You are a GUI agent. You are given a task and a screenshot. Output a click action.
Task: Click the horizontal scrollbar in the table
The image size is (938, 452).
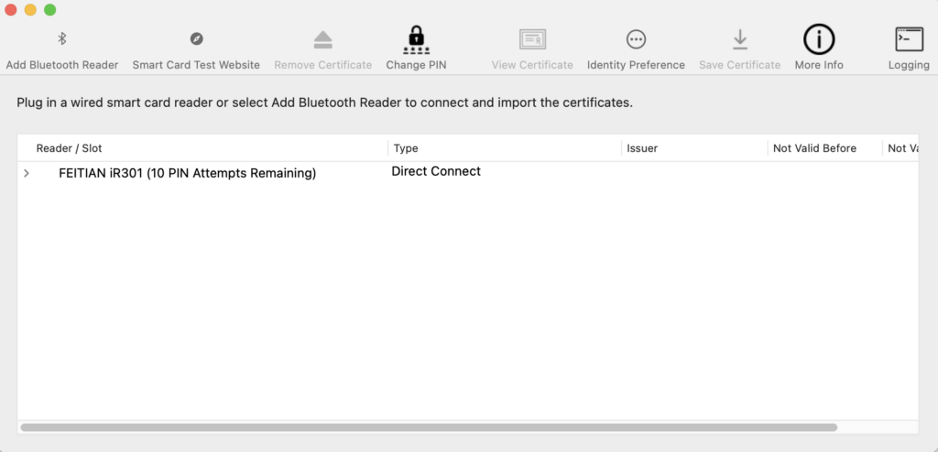pyautogui.click(x=429, y=427)
